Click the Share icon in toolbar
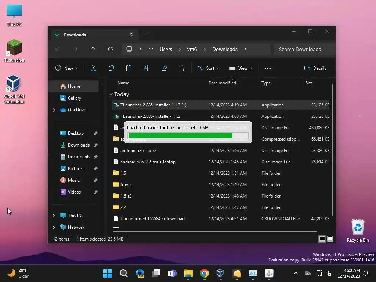 click(x=164, y=68)
